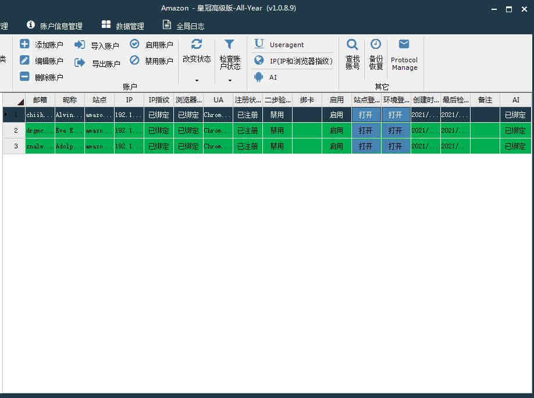534x398 pixels.
Task: Click the info icon beside 账户信息管理
Action: [x=31, y=24]
